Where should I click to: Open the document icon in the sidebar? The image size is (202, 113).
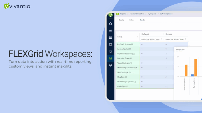click(x=110, y=51)
